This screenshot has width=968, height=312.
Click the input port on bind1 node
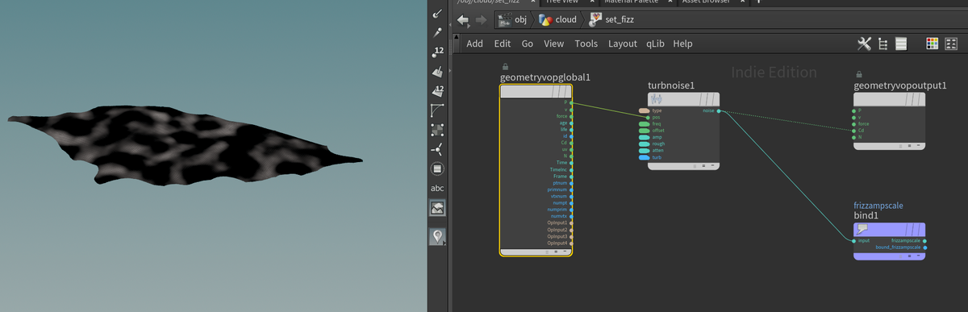click(854, 240)
